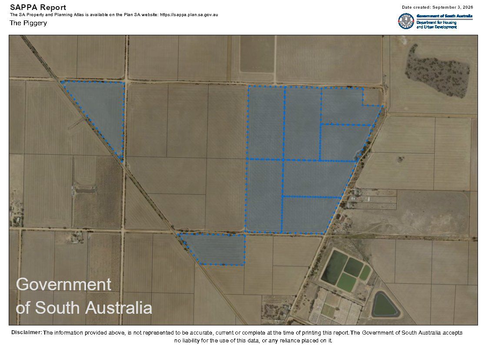Select the 'Disclaimer:' label at the bottom
The width and height of the screenshot is (488, 345).
(27, 332)
